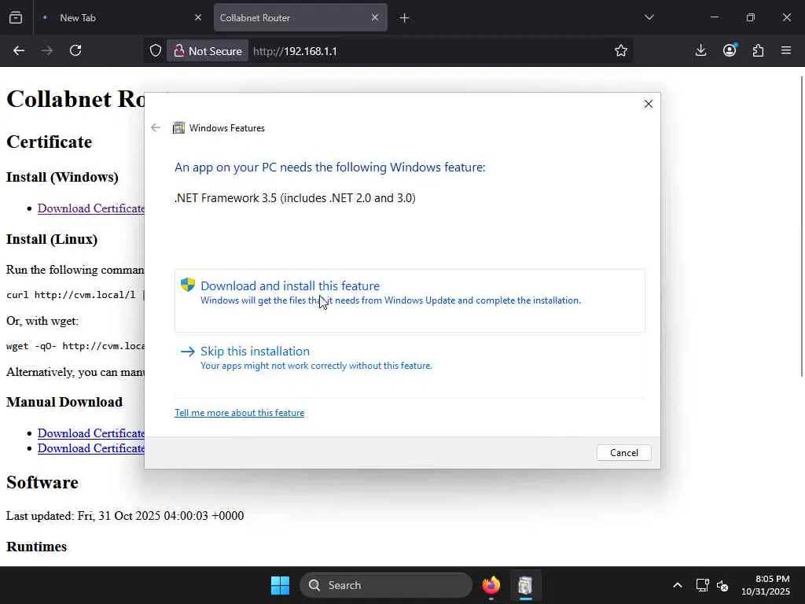
Task: Choose Download and install this feature
Action: tap(410, 300)
